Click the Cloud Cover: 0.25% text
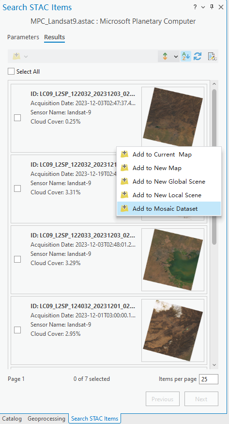 coord(56,122)
